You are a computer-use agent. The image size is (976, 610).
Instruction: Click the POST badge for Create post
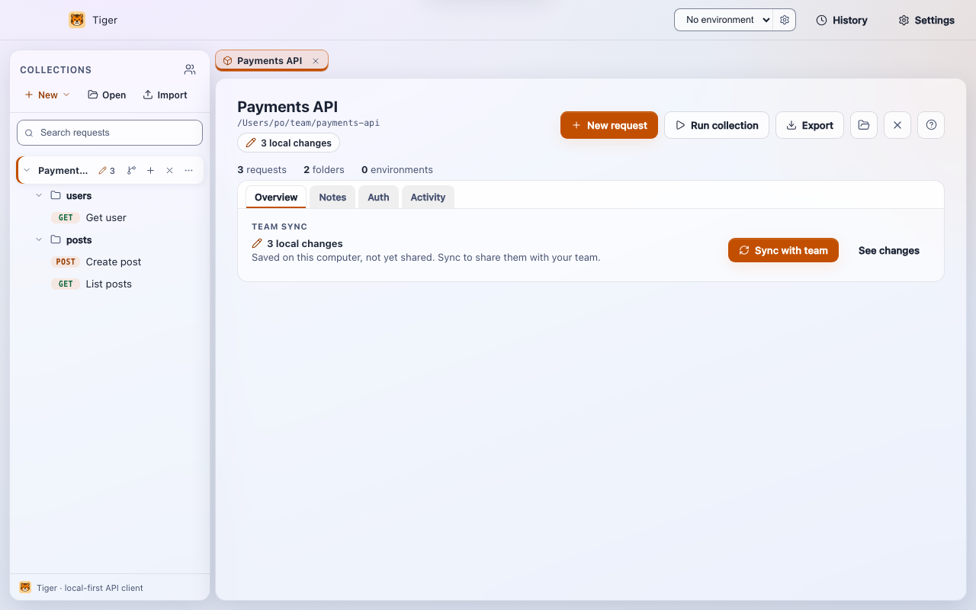(66, 262)
